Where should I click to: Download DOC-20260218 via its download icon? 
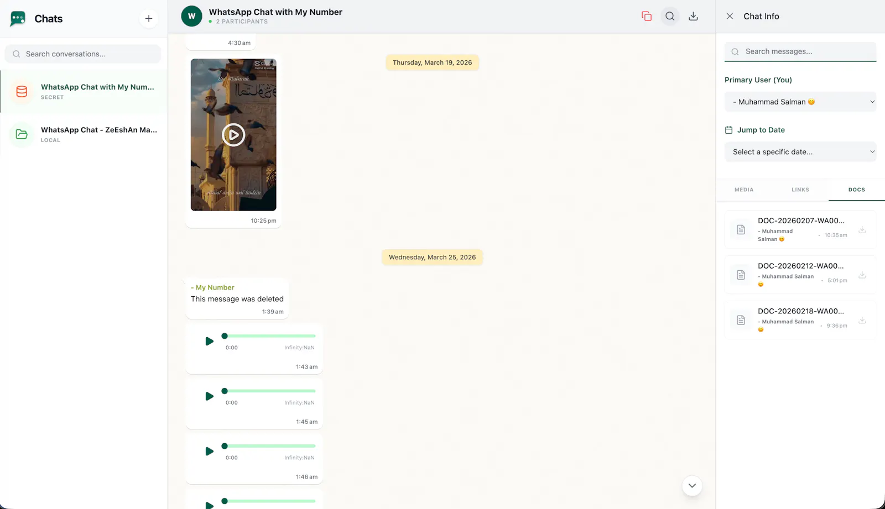point(862,321)
